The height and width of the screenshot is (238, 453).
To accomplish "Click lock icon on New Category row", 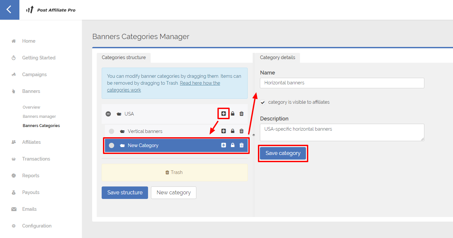I will [x=233, y=145].
